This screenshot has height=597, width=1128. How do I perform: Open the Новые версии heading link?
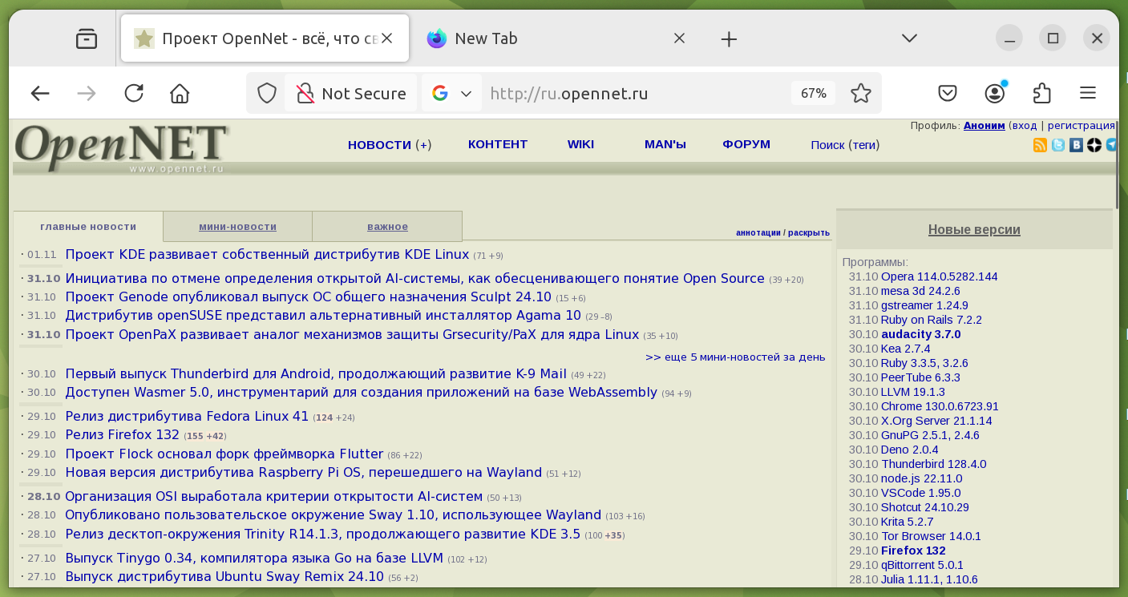tap(974, 230)
